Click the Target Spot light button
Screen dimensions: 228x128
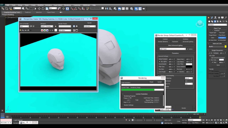click(x=213, y=33)
